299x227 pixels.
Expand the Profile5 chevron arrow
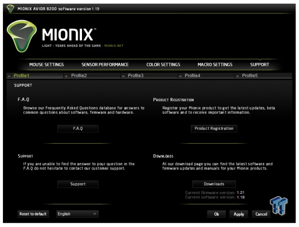coord(237,76)
